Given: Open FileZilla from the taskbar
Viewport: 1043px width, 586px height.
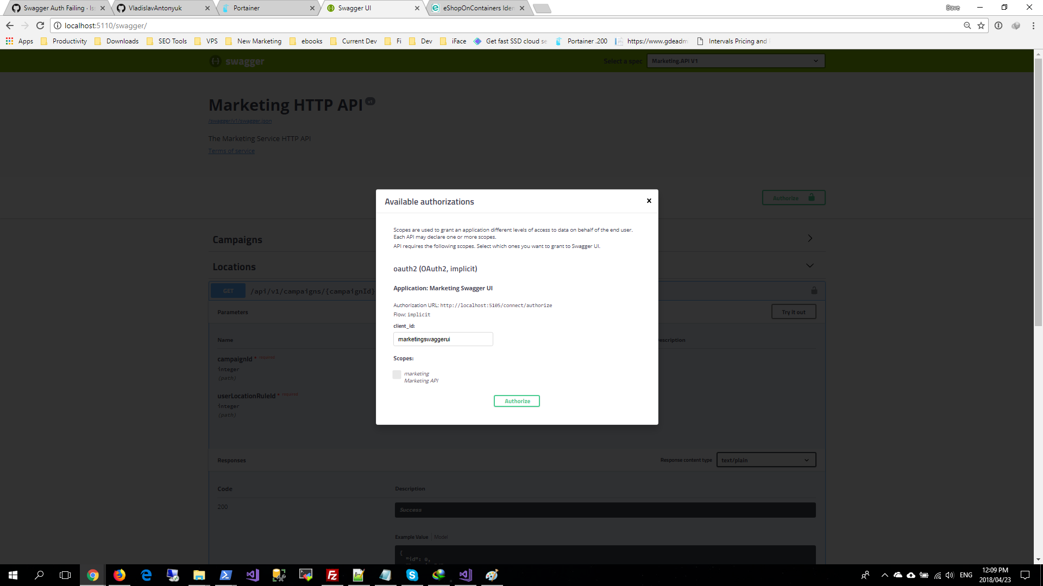Looking at the screenshot, I should click(332, 575).
